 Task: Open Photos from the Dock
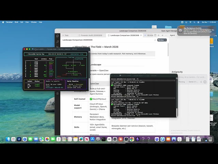click(x=47, y=139)
